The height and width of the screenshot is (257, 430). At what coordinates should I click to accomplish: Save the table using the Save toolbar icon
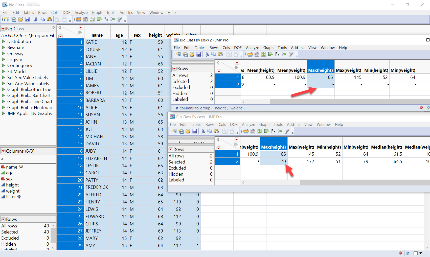point(28,19)
